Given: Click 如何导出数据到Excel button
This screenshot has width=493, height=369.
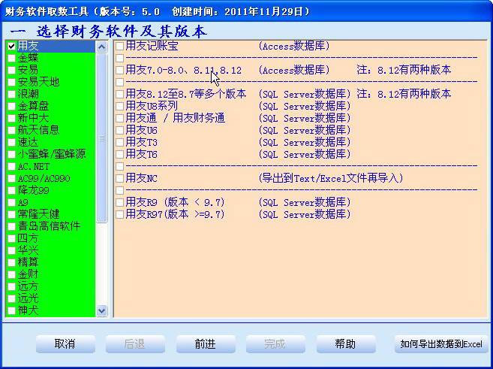Looking at the screenshot, I should tap(441, 343).
